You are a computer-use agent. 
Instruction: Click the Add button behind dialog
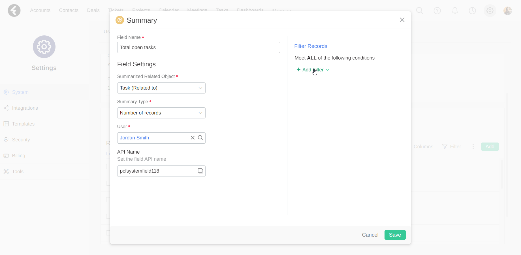coord(490,146)
